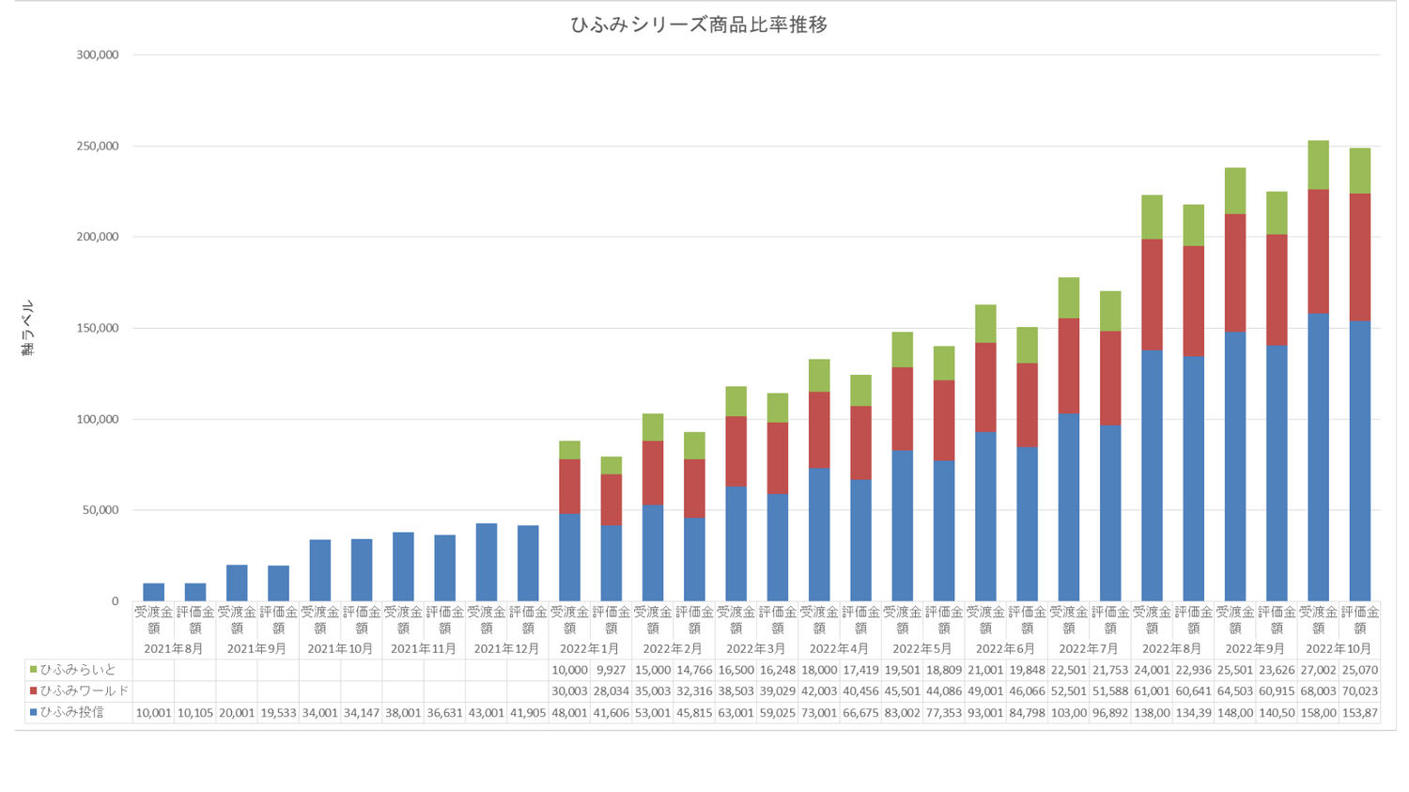
Task: Click the 2022年9月 month label
Action: (1256, 649)
